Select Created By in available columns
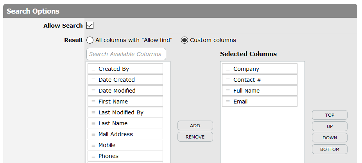This screenshot has width=362, height=163. [125, 69]
